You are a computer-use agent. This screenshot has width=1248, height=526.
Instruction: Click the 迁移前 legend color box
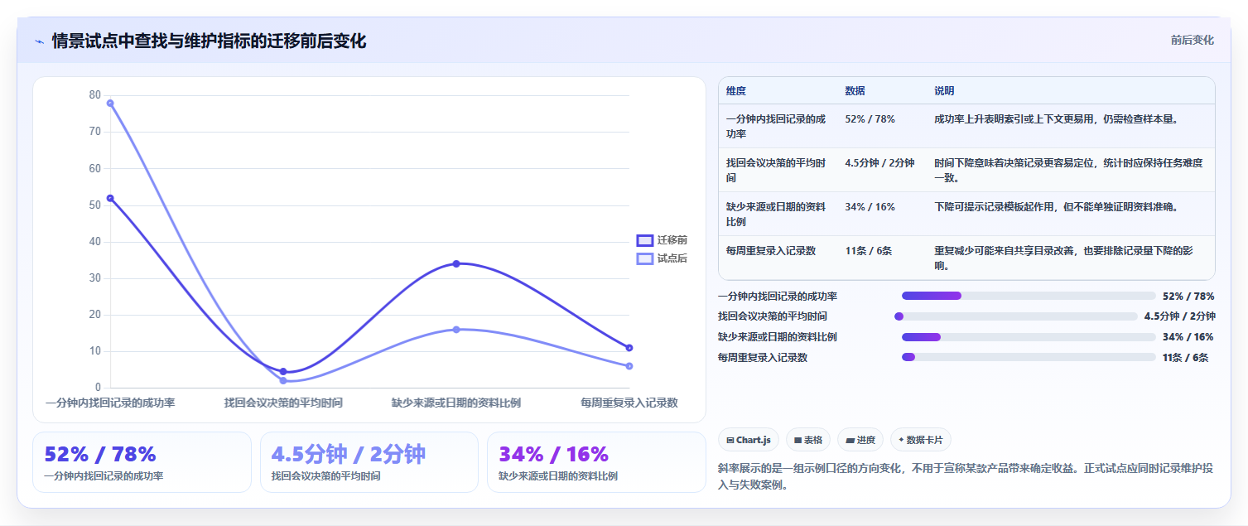645,240
